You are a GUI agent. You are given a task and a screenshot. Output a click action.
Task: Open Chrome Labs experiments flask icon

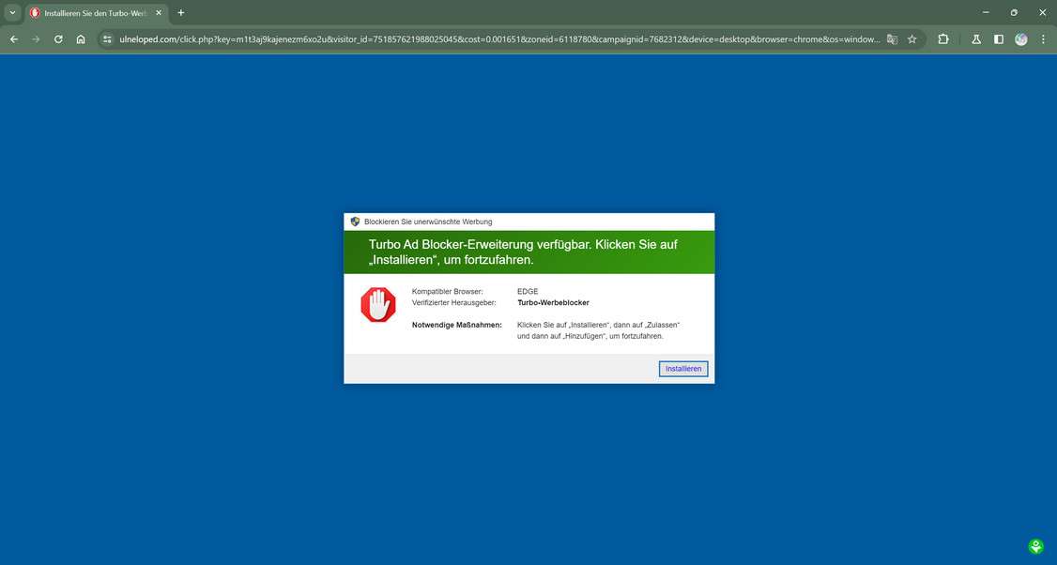976,39
